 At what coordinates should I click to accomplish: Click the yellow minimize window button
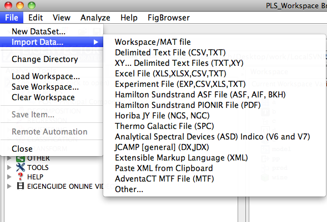(x=20, y=6)
